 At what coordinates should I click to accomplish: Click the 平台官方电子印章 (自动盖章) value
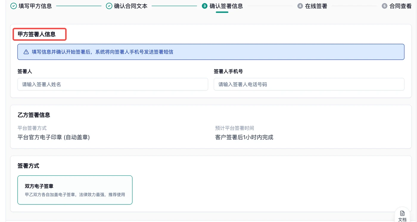tap(54, 137)
